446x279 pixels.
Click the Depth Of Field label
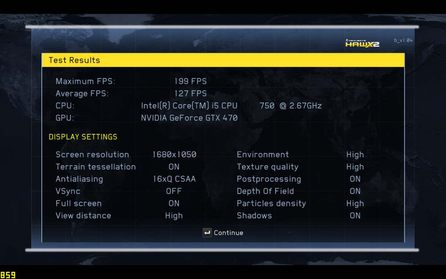[265, 191]
